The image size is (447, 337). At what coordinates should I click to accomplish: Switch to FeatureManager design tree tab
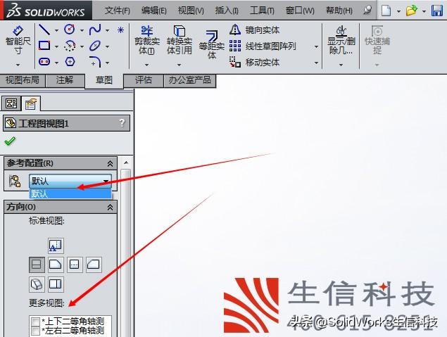pos(11,103)
